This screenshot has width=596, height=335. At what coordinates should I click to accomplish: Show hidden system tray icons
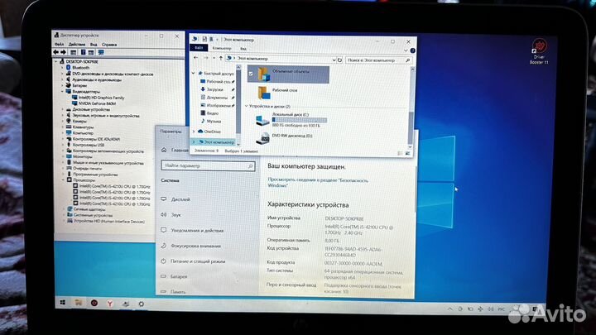tap(449, 309)
